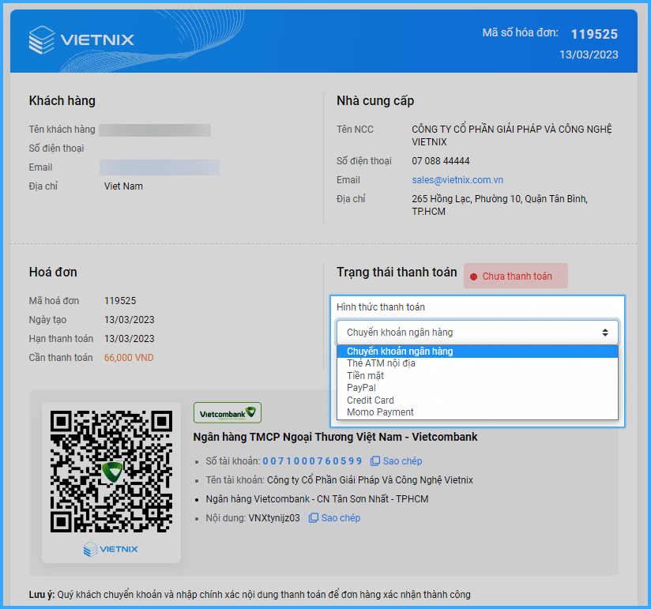The height and width of the screenshot is (609, 651).
Task: Select Tiền mặt payment option
Action: (x=477, y=376)
